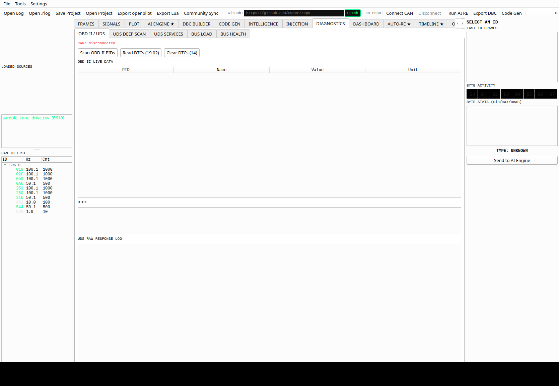Click Export openpilot

pyautogui.click(x=135, y=13)
